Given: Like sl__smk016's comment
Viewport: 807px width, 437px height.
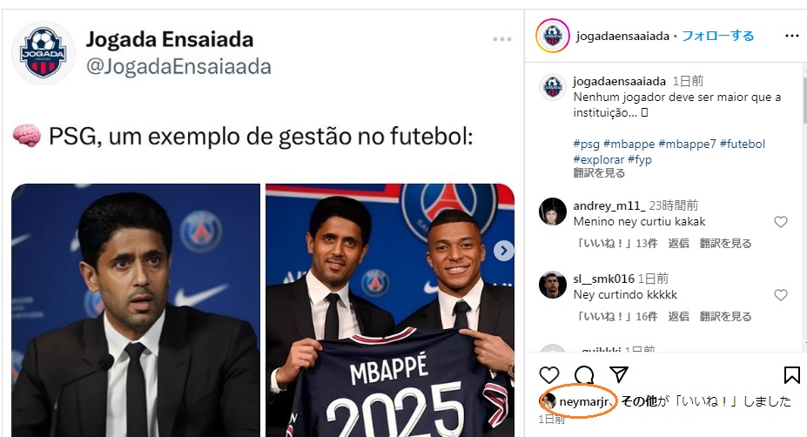Looking at the screenshot, I should 781,295.
